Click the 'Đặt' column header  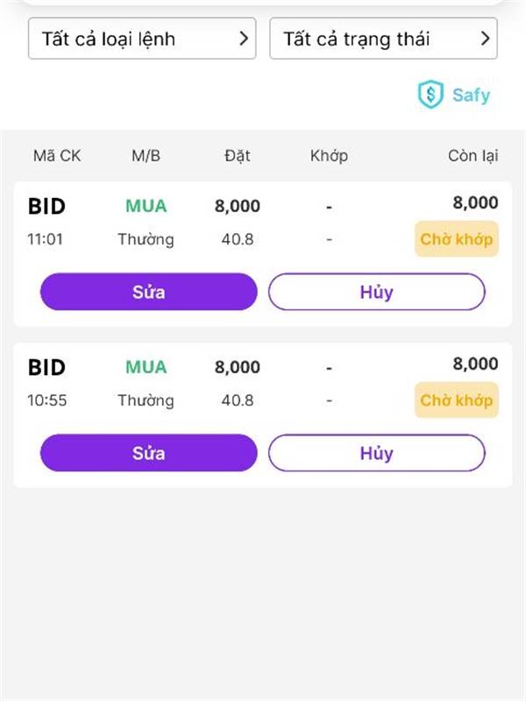coord(238,156)
